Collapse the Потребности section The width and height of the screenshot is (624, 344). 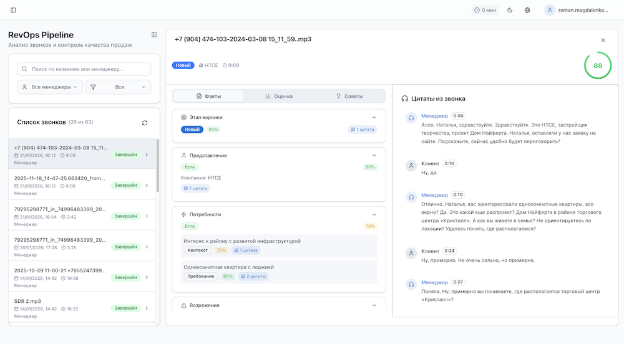coord(374,214)
